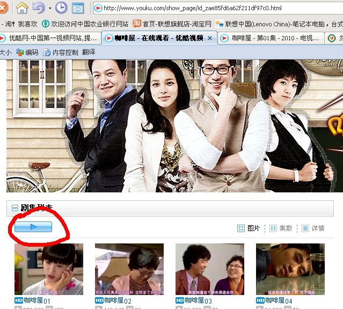Open the 欢迎访问中国农业银行网站 bookmark
This screenshot has height=309, width=343.
click(90, 24)
